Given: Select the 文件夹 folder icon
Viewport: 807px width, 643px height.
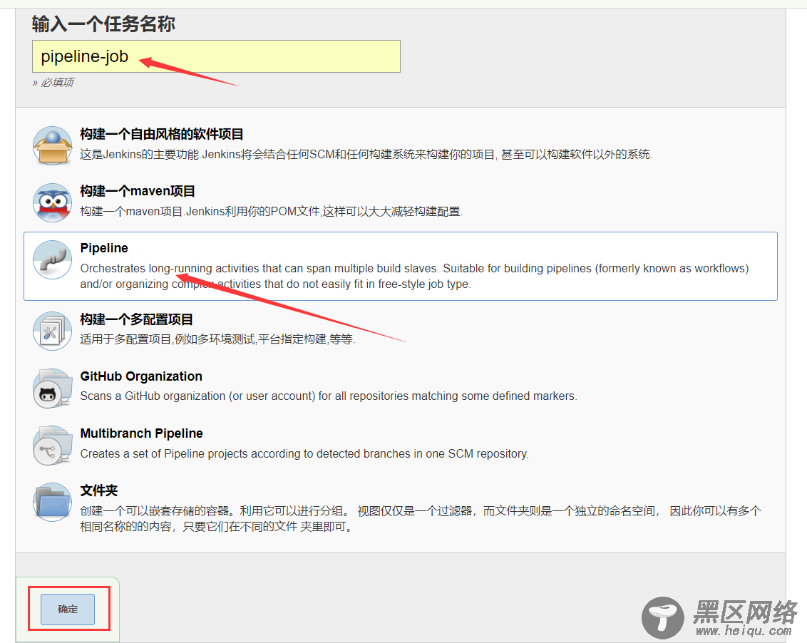Looking at the screenshot, I should [53, 502].
